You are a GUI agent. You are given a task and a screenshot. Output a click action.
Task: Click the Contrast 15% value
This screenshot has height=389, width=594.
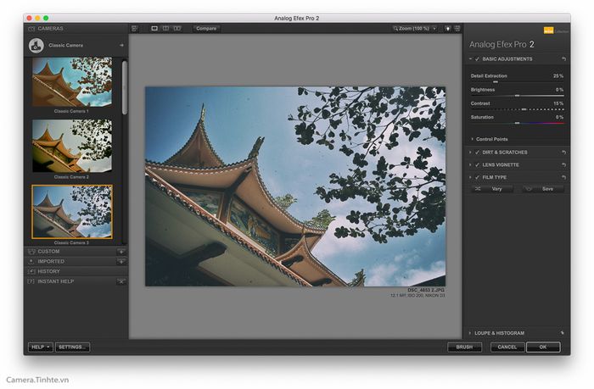558,103
